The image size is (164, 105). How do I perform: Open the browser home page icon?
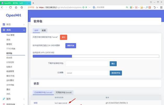tap(16, 7)
